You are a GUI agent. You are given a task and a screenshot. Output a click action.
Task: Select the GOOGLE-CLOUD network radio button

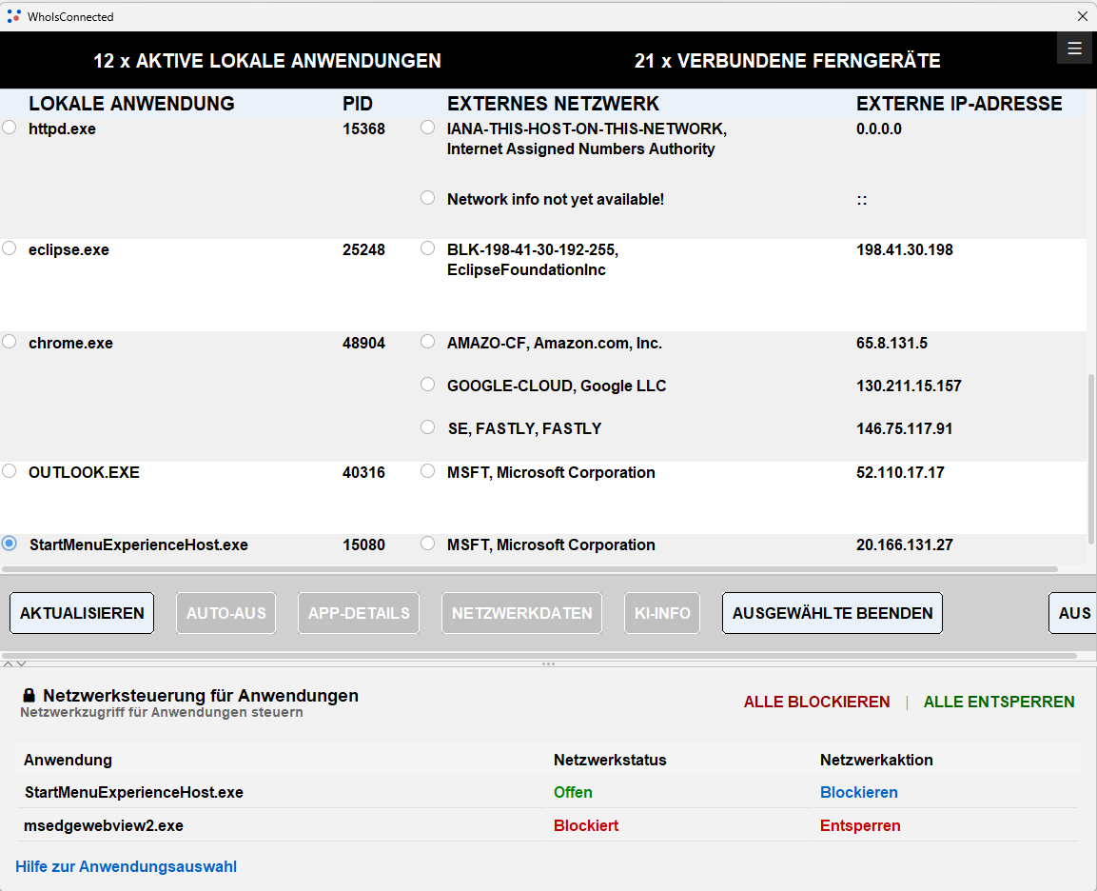tap(427, 385)
